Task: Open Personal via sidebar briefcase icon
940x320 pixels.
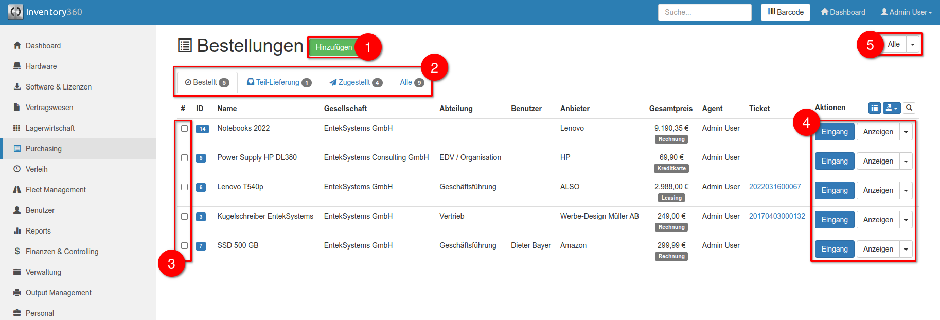Action: (17, 313)
